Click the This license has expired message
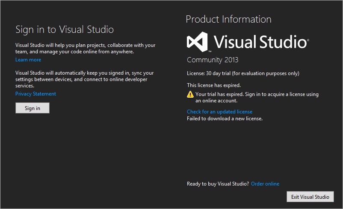 click(x=214, y=85)
